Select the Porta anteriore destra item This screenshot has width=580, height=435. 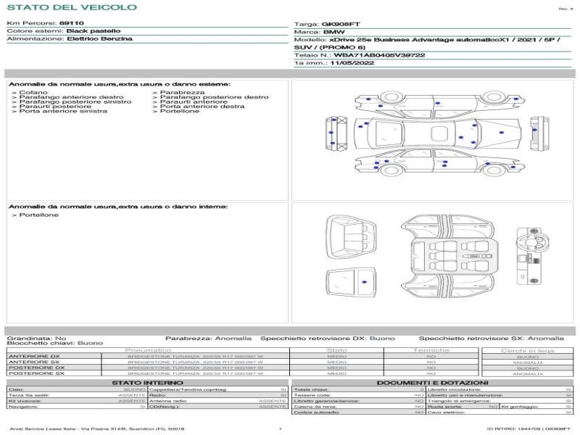pos(202,106)
